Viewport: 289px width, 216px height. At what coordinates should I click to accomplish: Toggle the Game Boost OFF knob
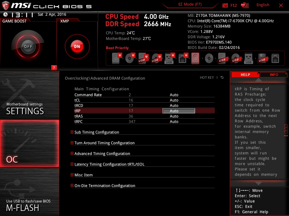[28, 46]
